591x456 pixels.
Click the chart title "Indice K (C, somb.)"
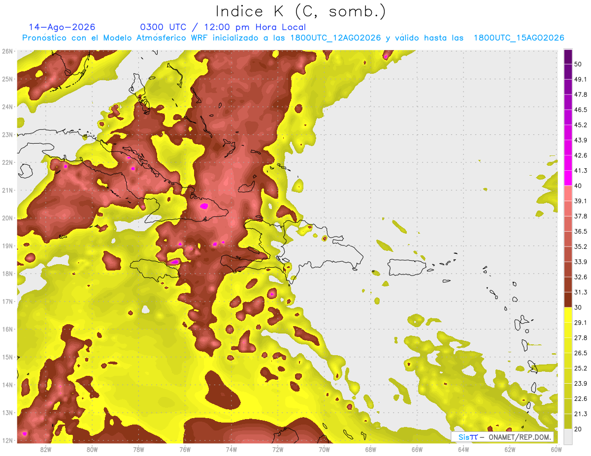point(301,11)
